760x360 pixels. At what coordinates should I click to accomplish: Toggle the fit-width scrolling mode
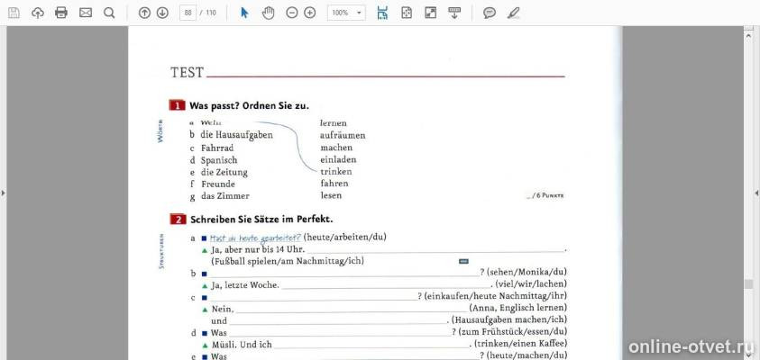tap(382, 13)
